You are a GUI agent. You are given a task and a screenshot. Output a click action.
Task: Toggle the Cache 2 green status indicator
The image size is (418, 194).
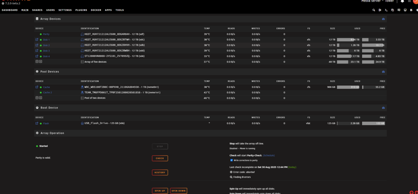coord(41,92)
